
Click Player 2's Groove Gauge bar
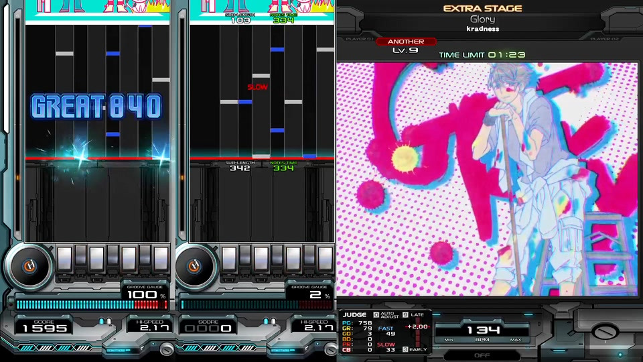257,304
